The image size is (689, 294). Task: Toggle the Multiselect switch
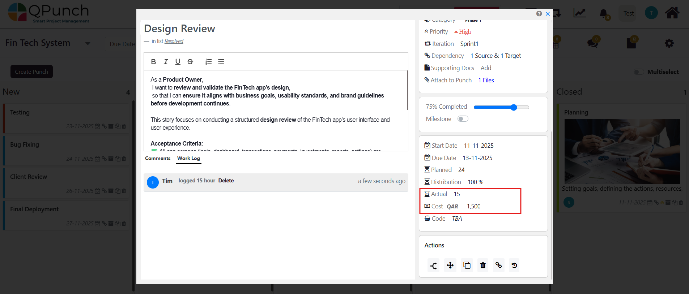click(639, 72)
